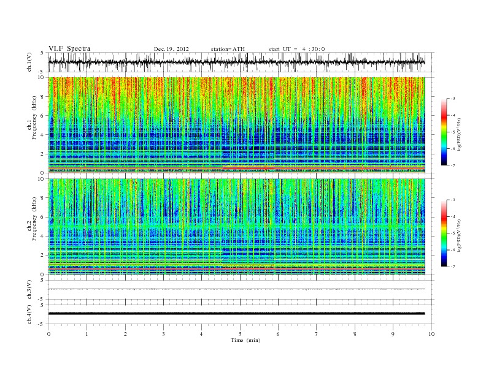The height and width of the screenshot is (375, 486).
Task: Click the "-5" tick on ch.1 colorbar
Action: click(453, 132)
